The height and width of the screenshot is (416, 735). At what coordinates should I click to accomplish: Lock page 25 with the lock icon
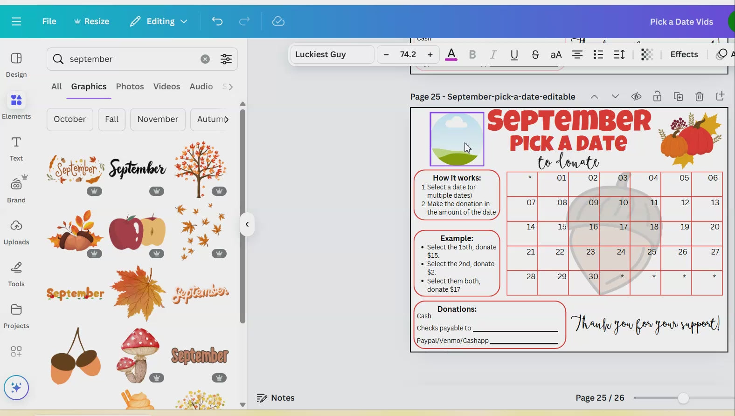pyautogui.click(x=657, y=97)
